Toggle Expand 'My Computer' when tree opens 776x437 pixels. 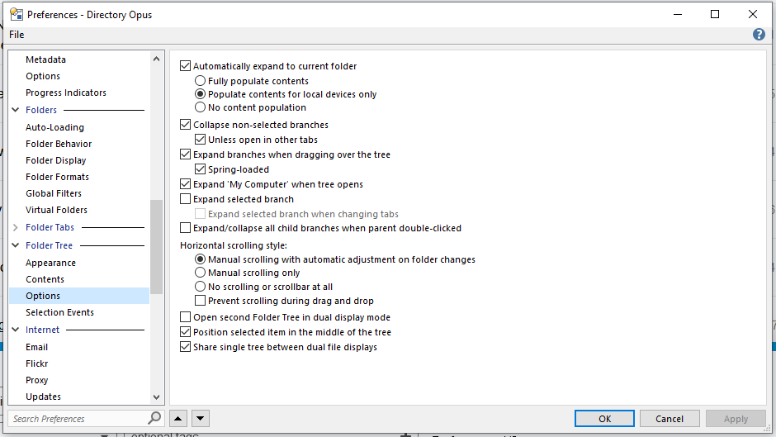(185, 184)
